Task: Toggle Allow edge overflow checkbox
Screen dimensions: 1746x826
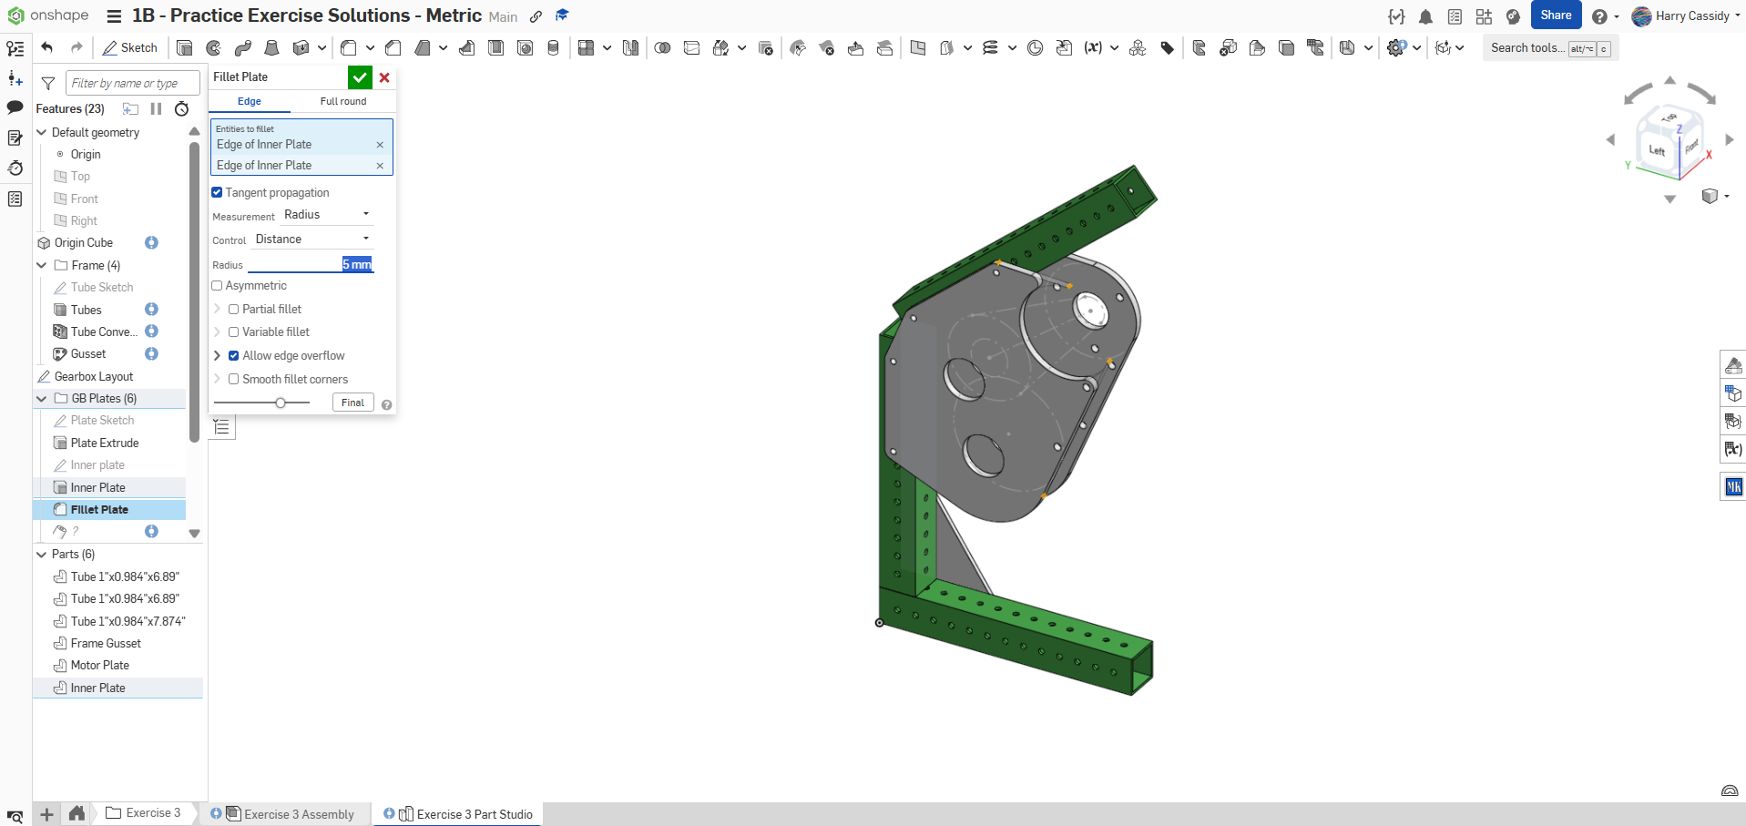Action: (234, 356)
